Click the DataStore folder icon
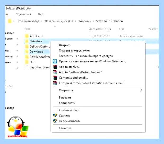The width and height of the screenshot is (164, 144). [27, 41]
